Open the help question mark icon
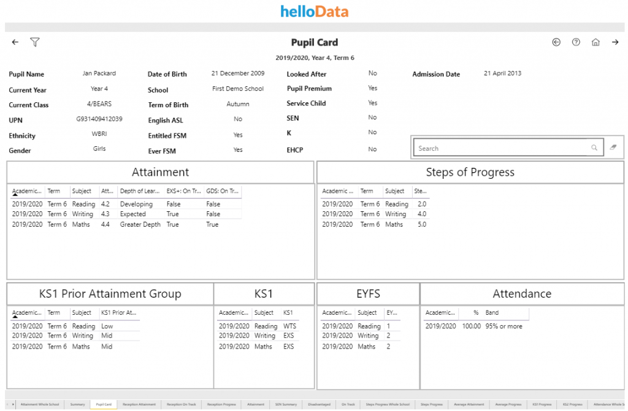The image size is (628, 411). (x=576, y=42)
